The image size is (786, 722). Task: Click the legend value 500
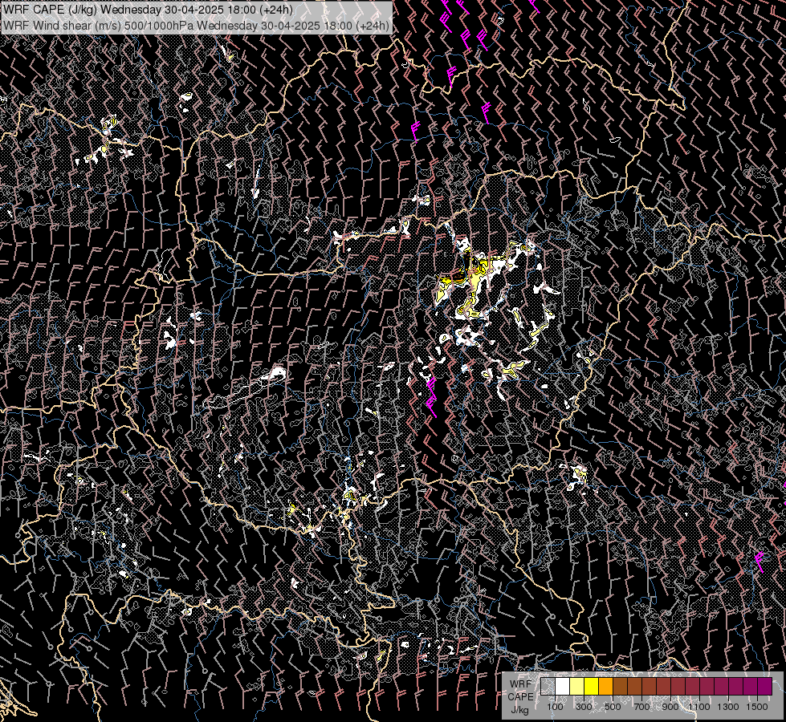point(613,707)
